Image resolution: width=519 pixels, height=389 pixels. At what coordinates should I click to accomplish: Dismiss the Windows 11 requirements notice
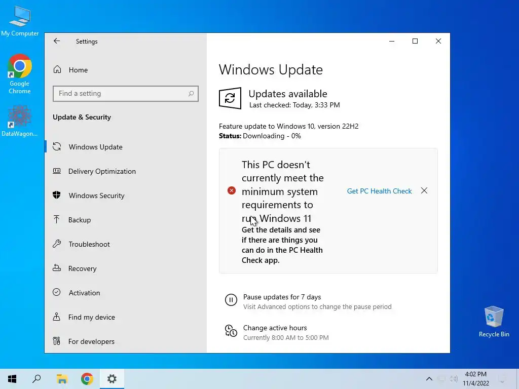tap(424, 190)
